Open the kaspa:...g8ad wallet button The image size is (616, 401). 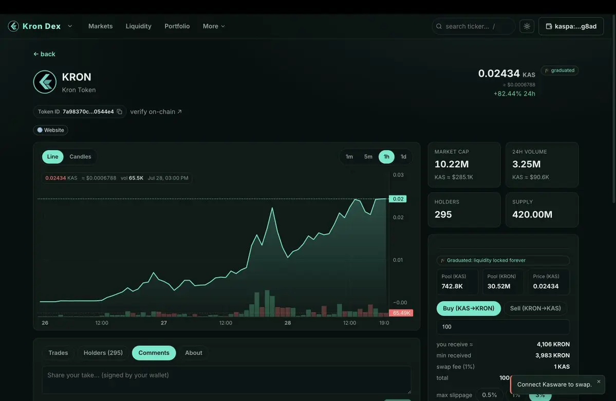click(x=571, y=26)
